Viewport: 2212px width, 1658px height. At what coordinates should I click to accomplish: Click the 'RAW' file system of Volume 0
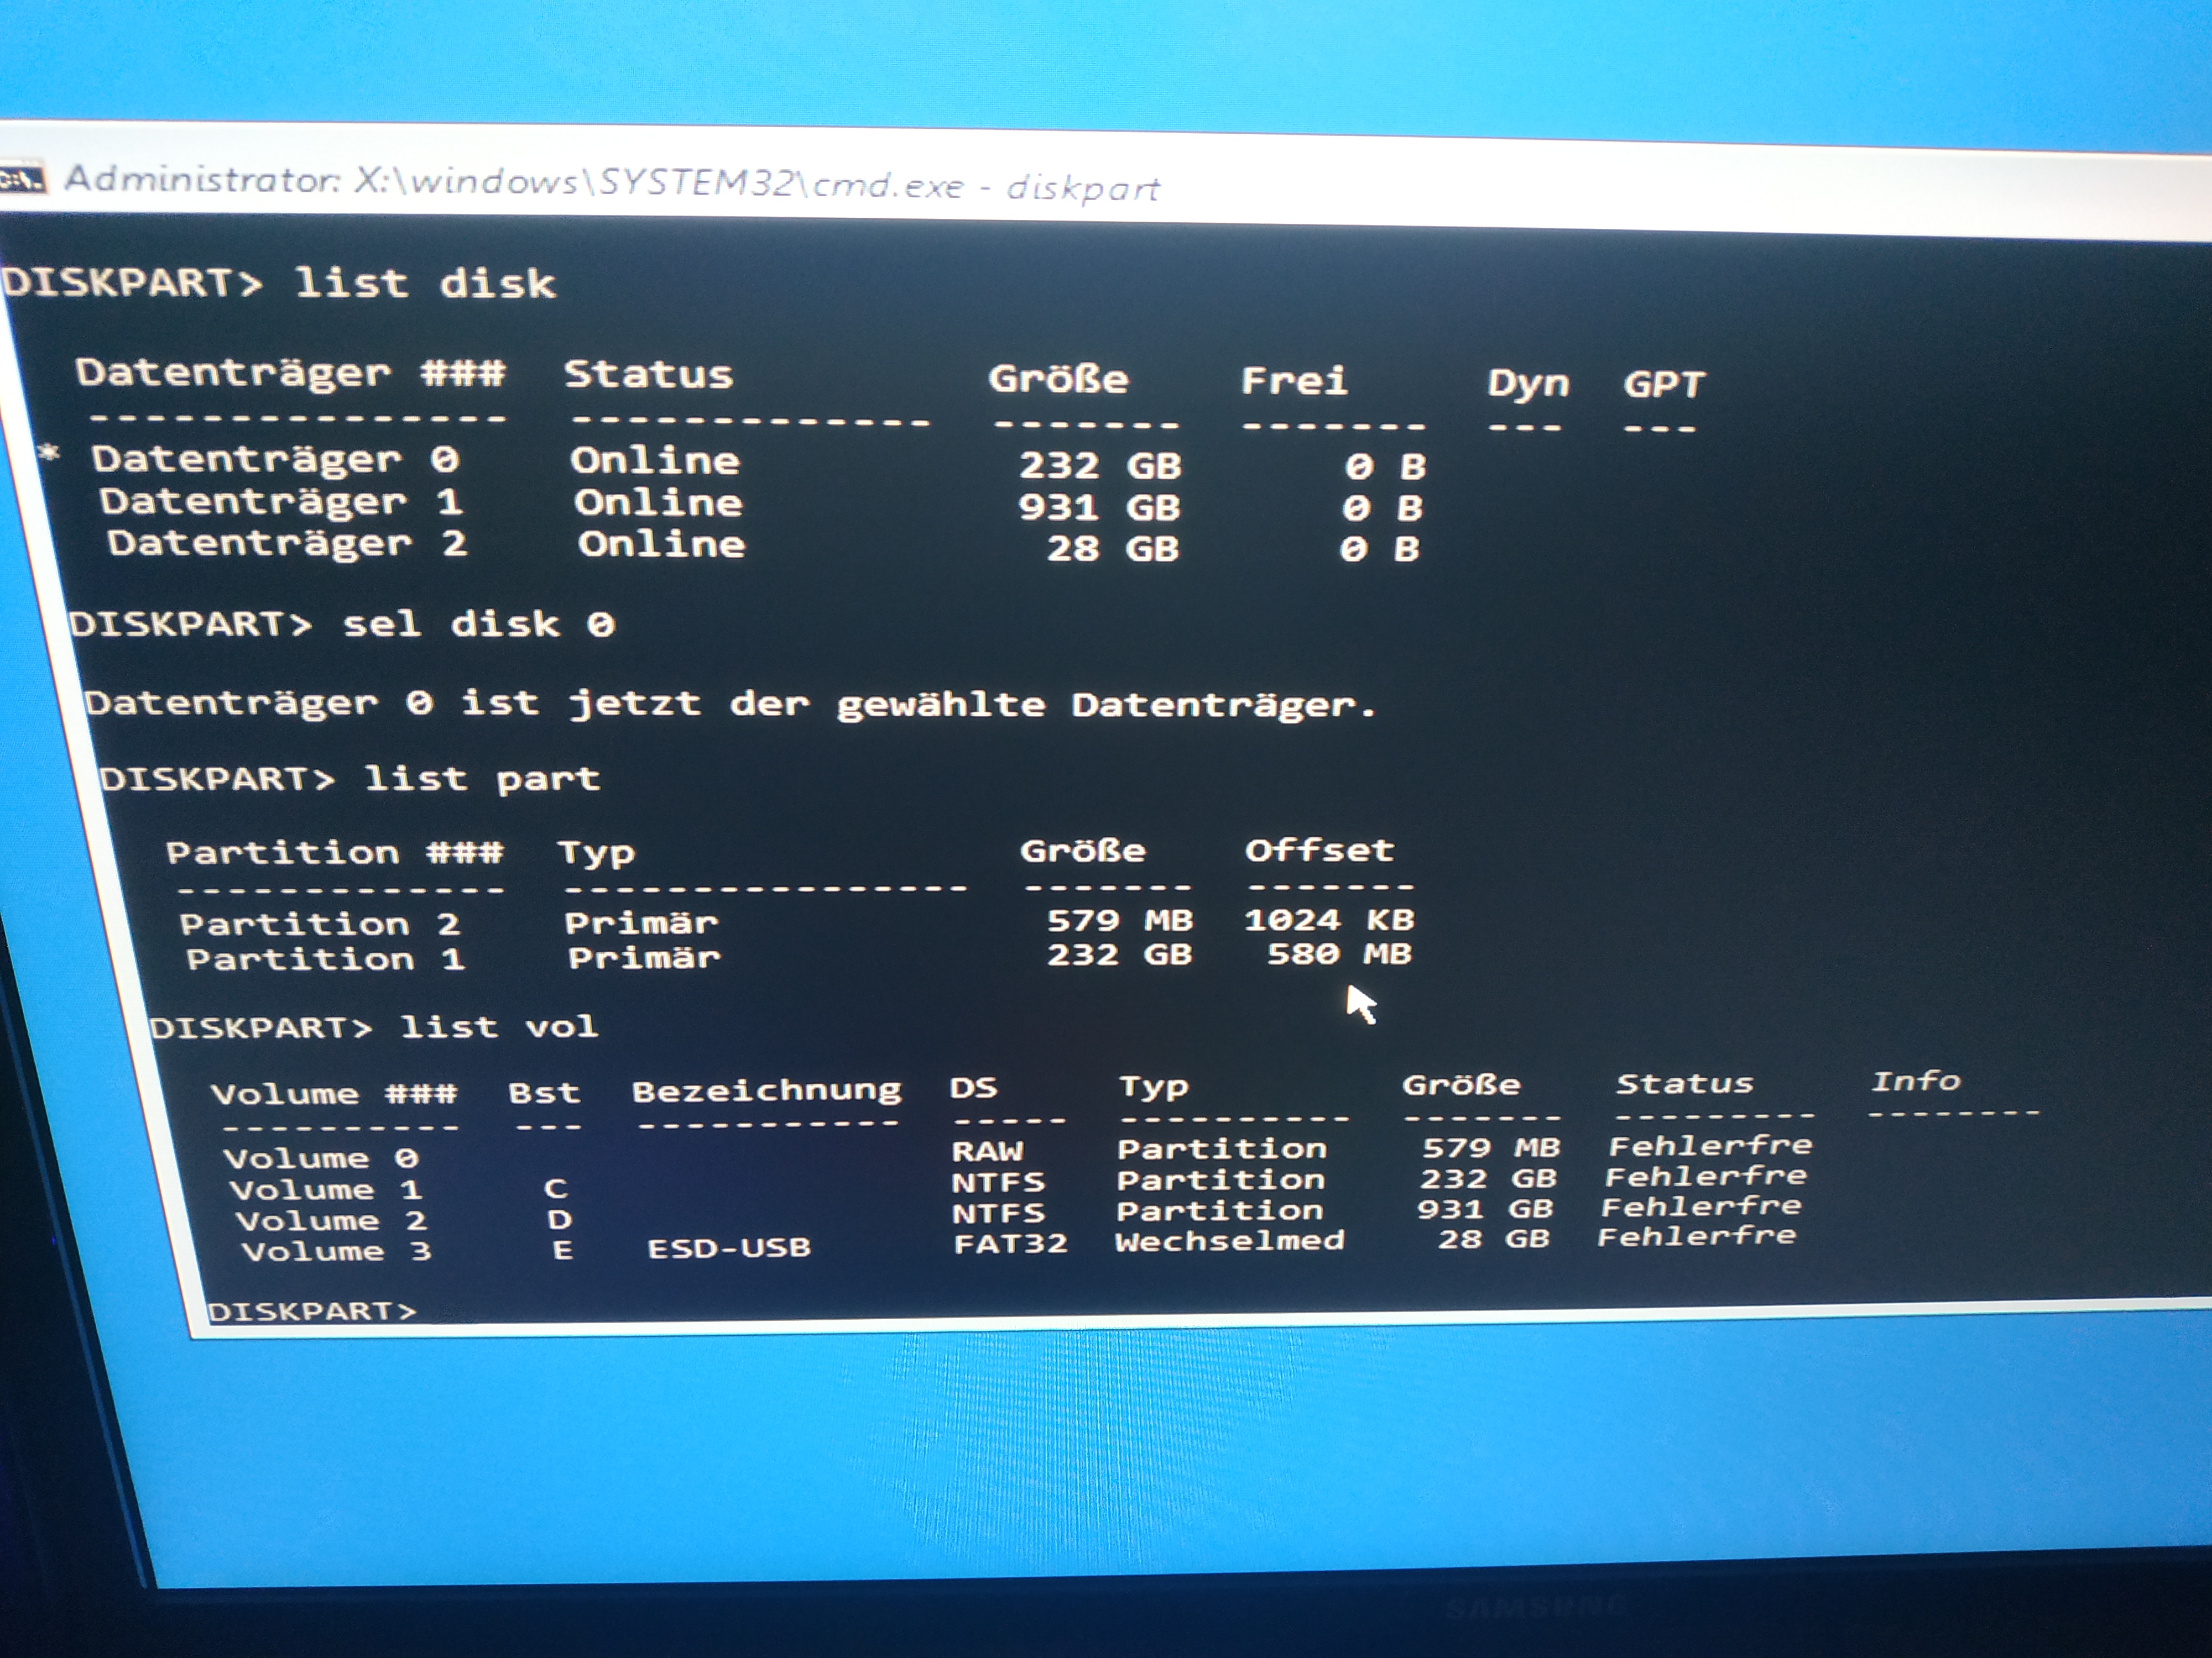click(x=987, y=1150)
